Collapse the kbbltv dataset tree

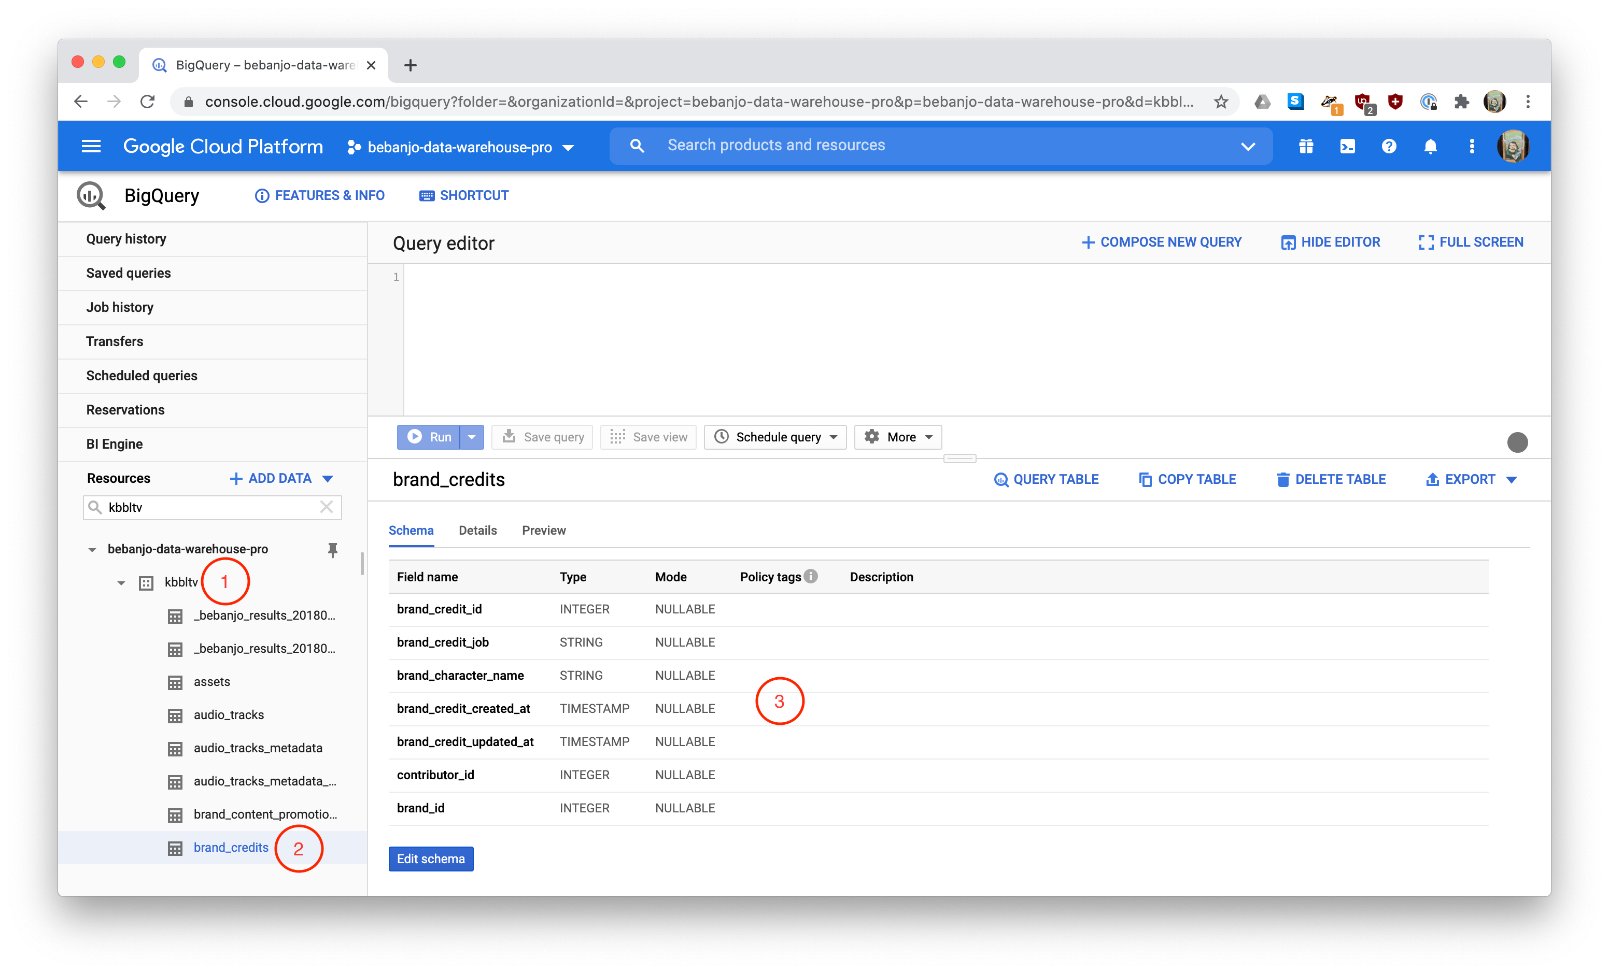click(121, 583)
